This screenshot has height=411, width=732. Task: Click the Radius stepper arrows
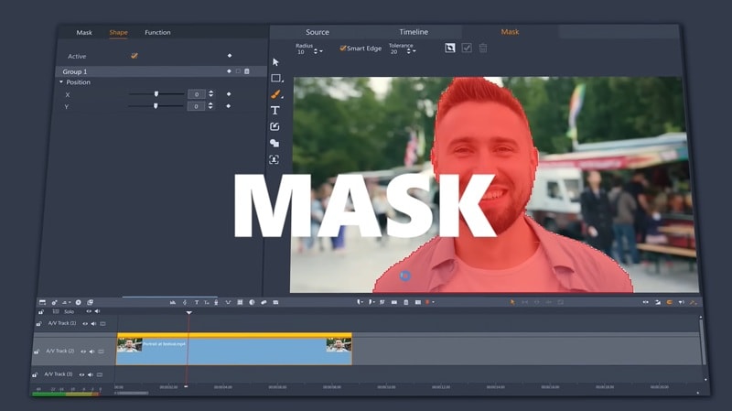(316, 51)
